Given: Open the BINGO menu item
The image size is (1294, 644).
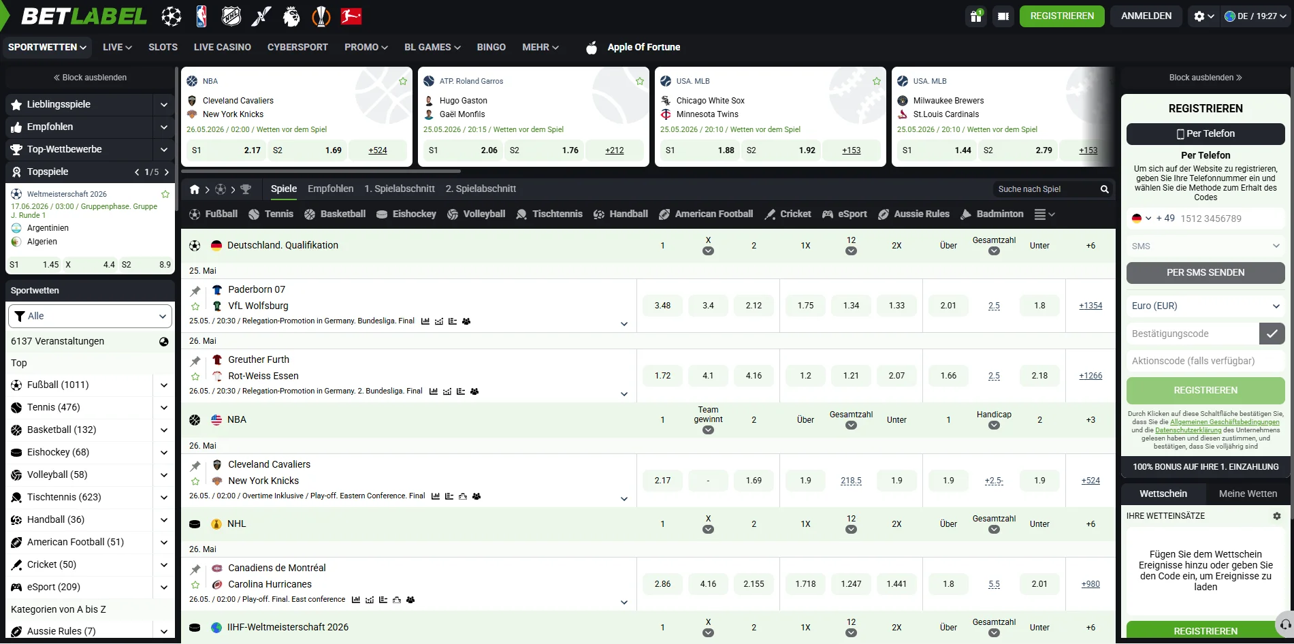Looking at the screenshot, I should pos(491,47).
